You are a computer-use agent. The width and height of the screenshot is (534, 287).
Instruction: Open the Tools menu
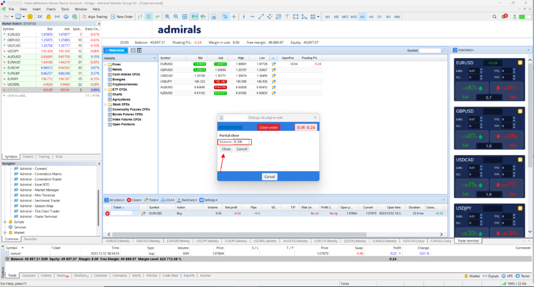tap(65, 9)
